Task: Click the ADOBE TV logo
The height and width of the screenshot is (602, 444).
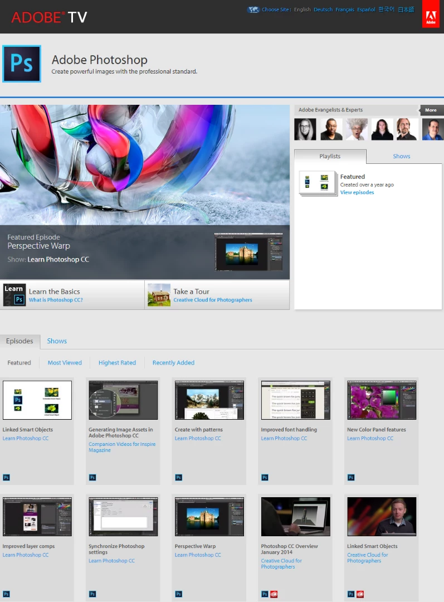Action: click(x=49, y=17)
